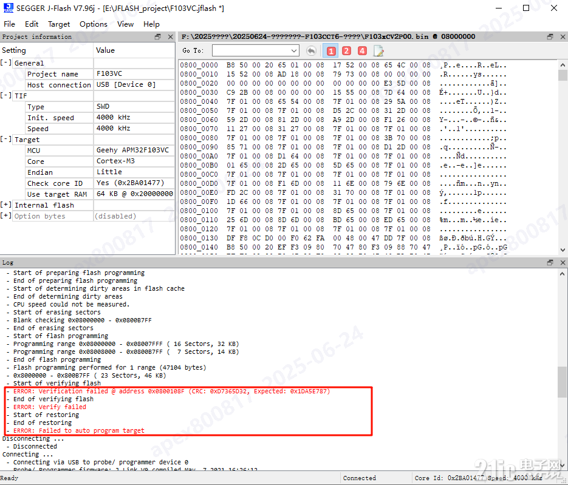Click the USB [Device 0] value

point(126,85)
